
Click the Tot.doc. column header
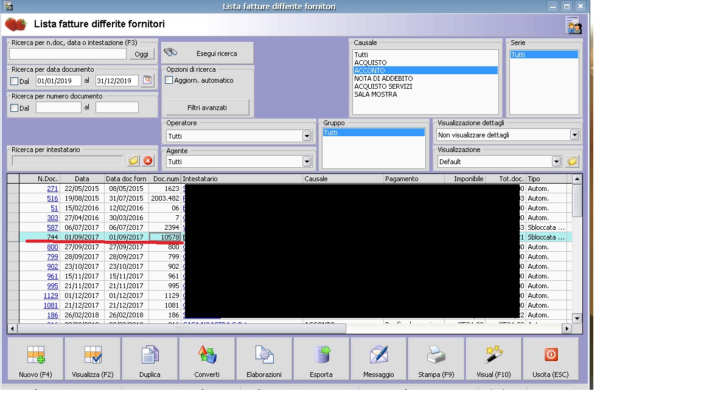click(x=506, y=179)
